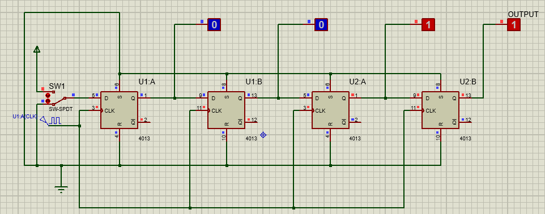Select the OUTPUT probe label
This screenshot has width=545, height=214.
click(x=523, y=14)
